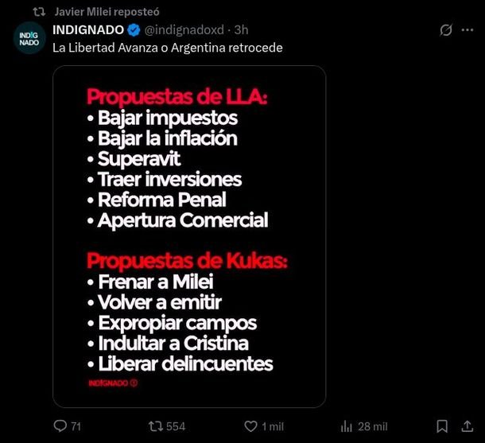The height and width of the screenshot is (443, 485).
Task: Click the 3h post timestamp
Action: [x=241, y=30]
